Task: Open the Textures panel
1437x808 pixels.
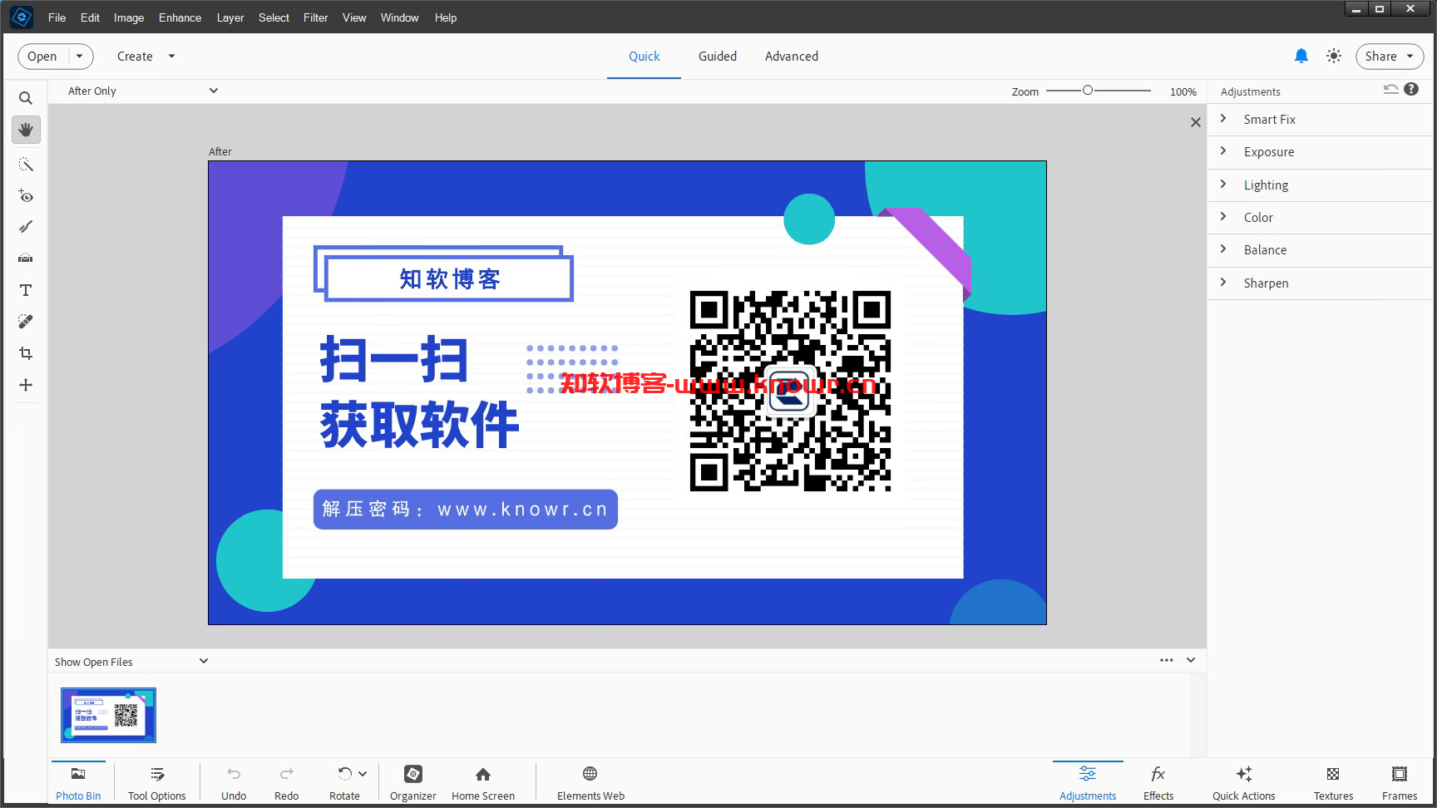Action: (1333, 784)
